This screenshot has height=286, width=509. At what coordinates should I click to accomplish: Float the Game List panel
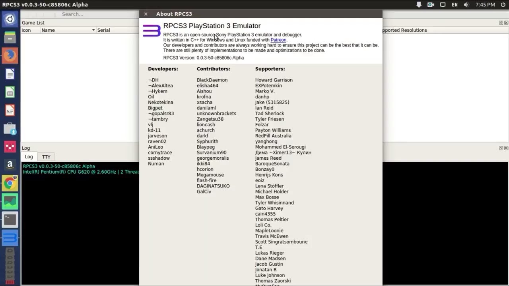(501, 23)
